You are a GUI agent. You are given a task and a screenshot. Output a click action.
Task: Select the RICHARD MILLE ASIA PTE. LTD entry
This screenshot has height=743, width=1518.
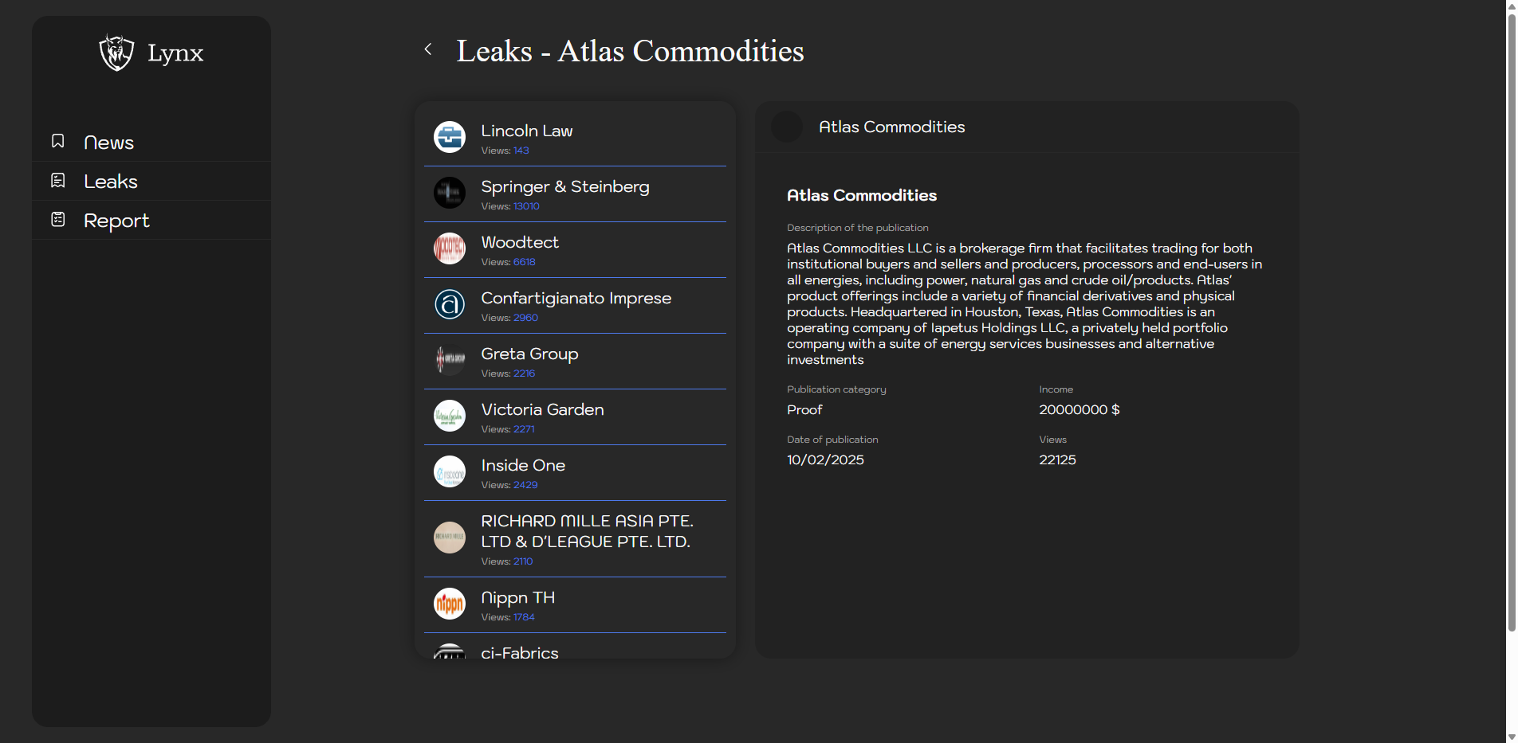[586, 531]
